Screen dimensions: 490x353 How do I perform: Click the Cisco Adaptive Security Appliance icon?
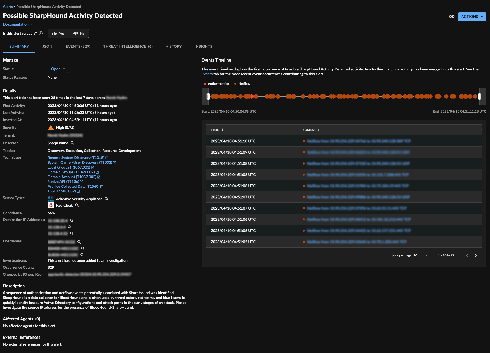click(x=51, y=199)
